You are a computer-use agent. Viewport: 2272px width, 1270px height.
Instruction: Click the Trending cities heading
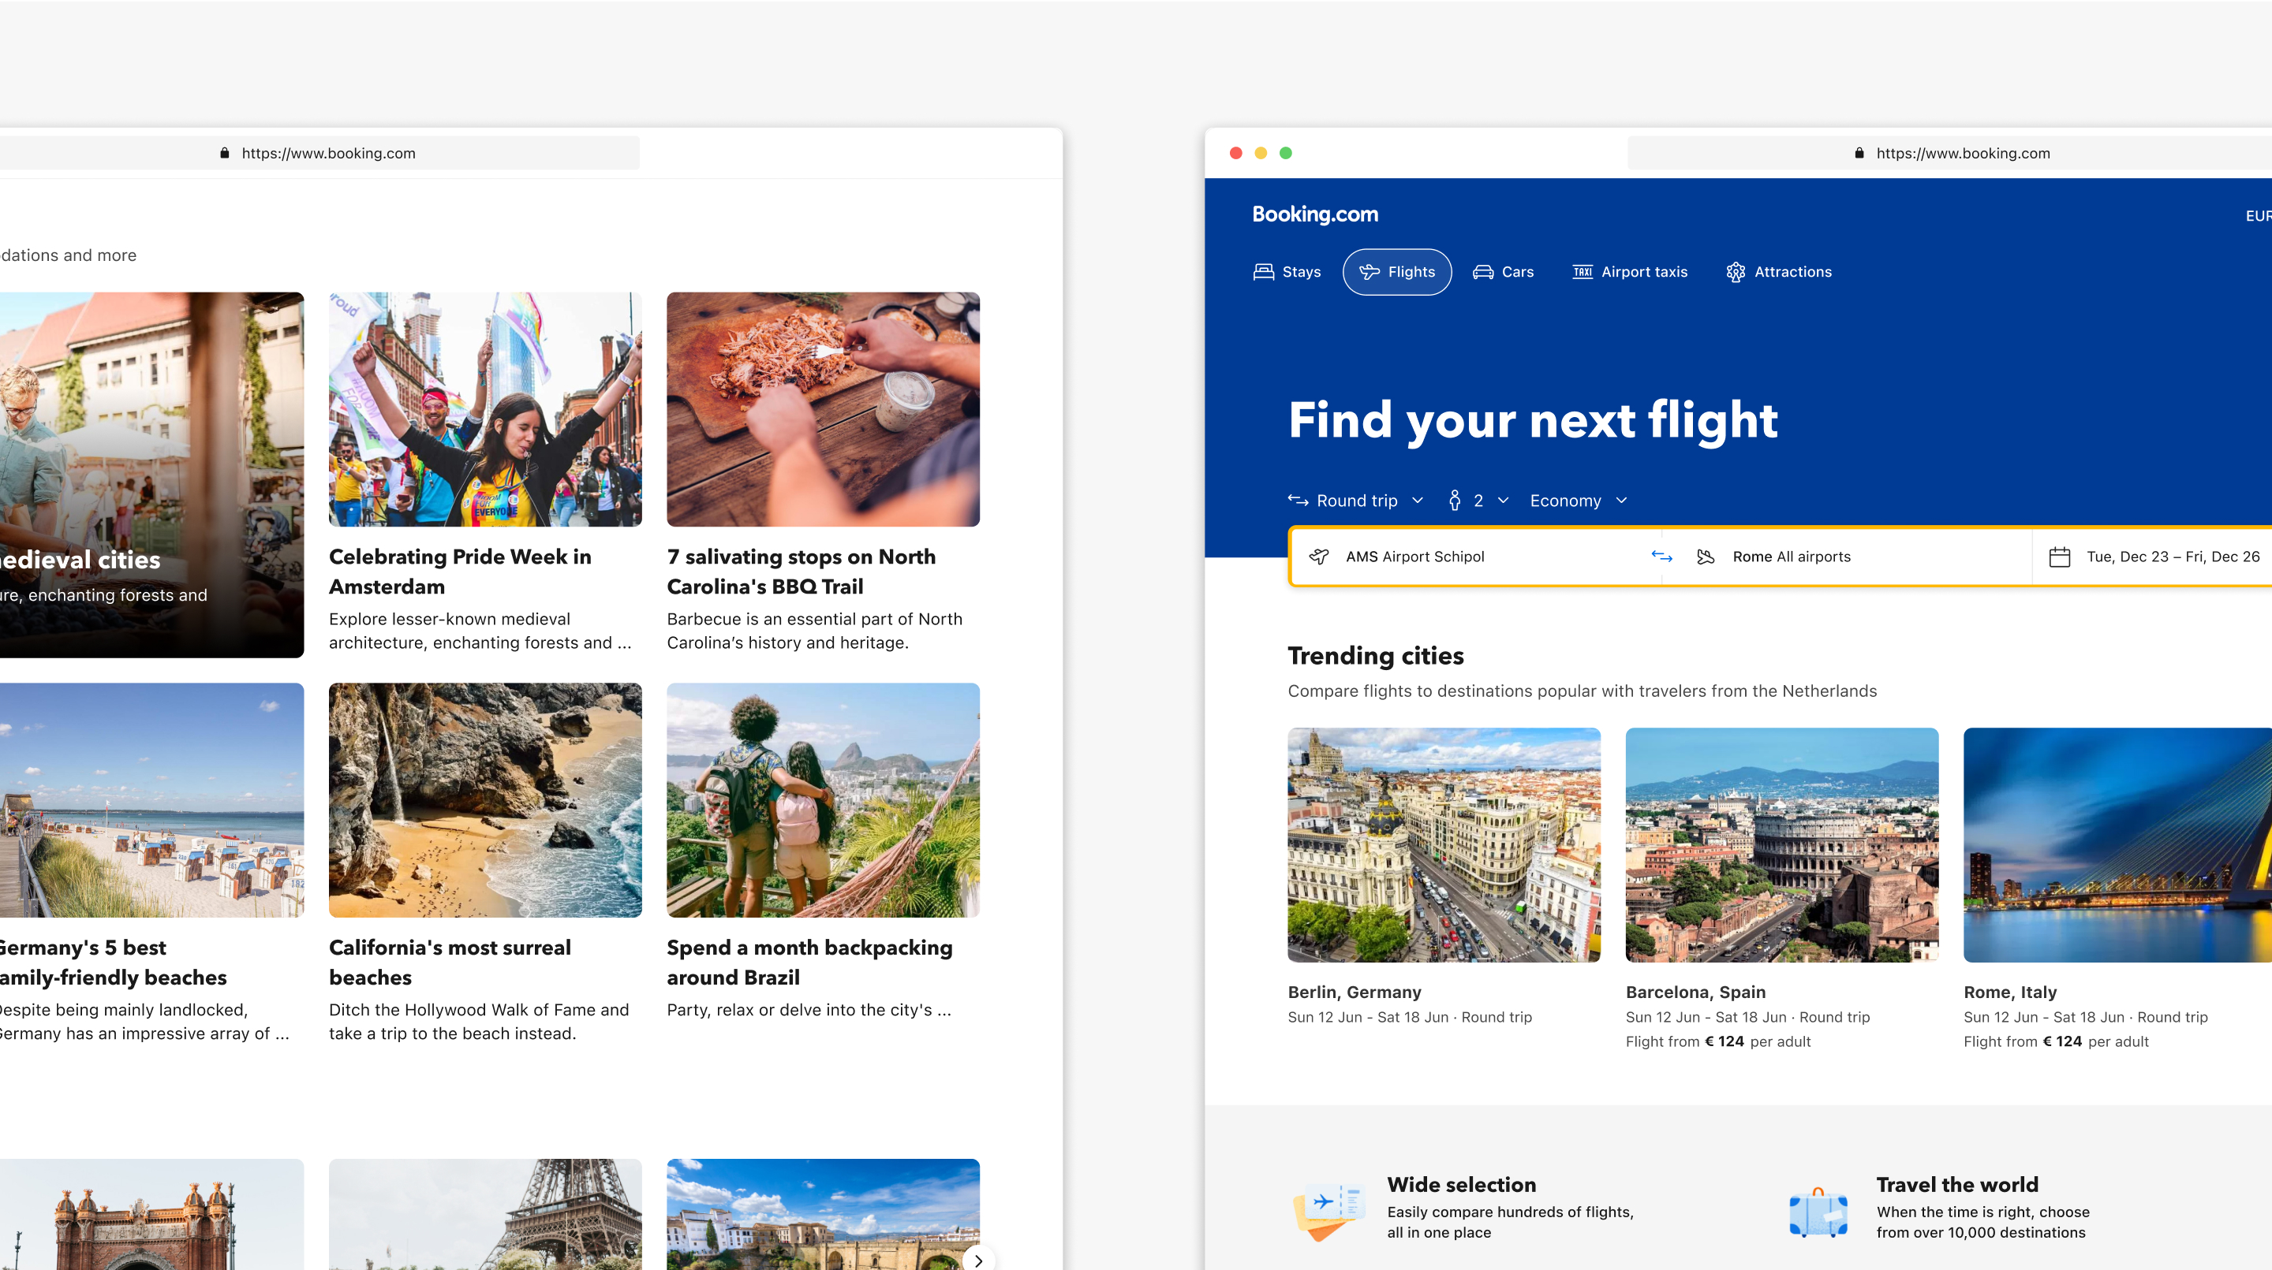click(1375, 655)
